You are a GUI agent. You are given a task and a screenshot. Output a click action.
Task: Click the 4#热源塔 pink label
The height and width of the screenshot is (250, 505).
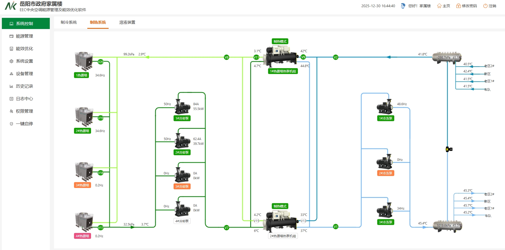[83, 236]
